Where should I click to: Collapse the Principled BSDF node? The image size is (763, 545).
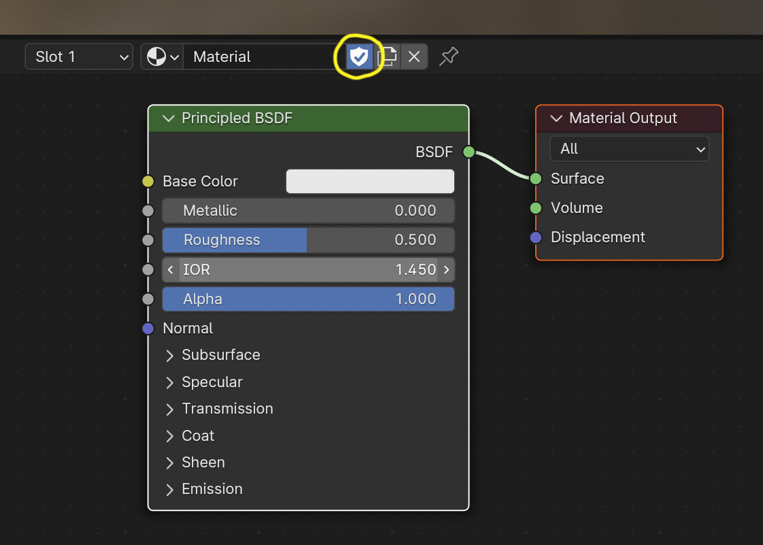168,119
